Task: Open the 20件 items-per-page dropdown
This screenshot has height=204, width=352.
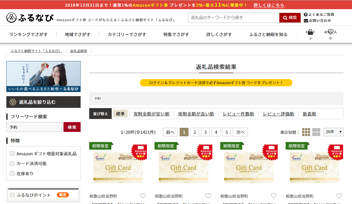Action: (333, 132)
